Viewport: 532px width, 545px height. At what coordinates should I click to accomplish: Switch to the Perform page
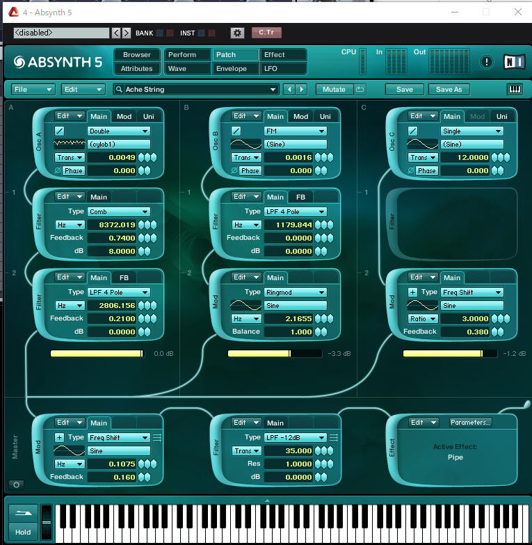[188, 54]
